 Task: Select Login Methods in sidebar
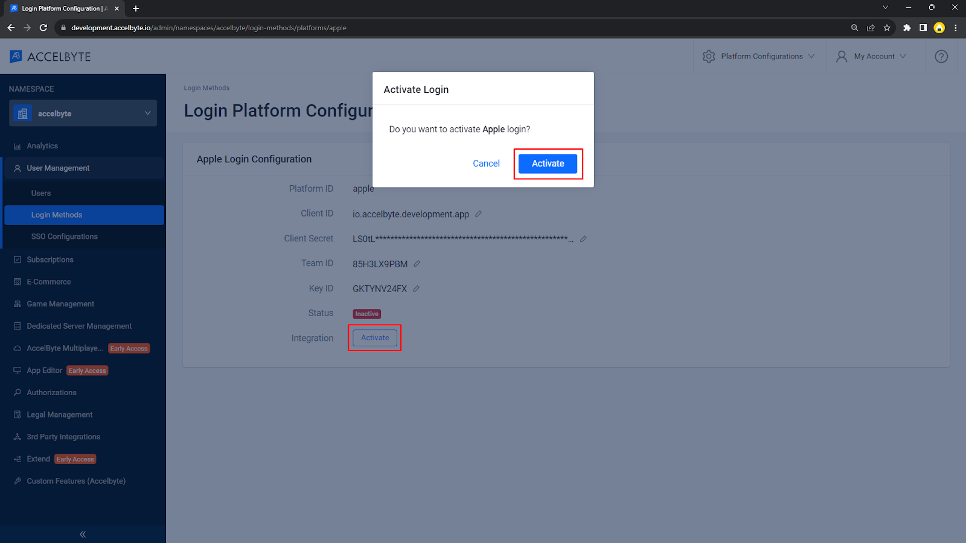pyautogui.click(x=84, y=215)
